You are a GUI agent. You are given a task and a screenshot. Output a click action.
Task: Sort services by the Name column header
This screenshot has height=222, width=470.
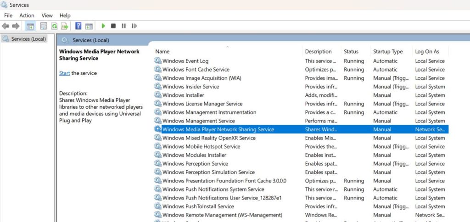162,51
